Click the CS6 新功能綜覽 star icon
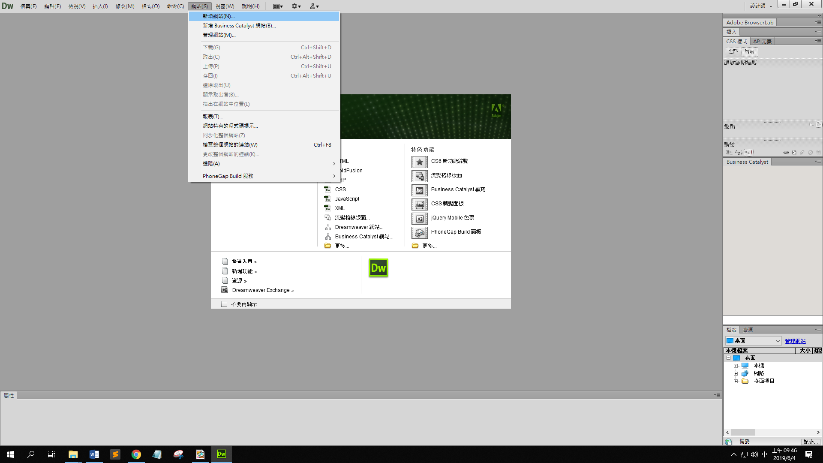 (x=419, y=162)
